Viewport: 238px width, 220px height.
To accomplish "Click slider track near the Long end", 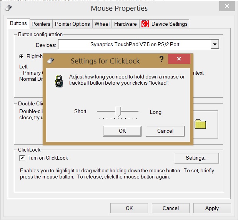I will tap(135, 111).
